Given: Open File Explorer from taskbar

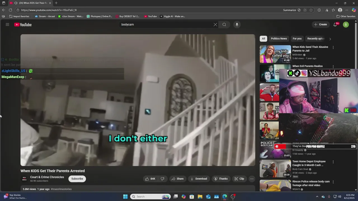Looking at the screenshot, I should click(200, 197).
